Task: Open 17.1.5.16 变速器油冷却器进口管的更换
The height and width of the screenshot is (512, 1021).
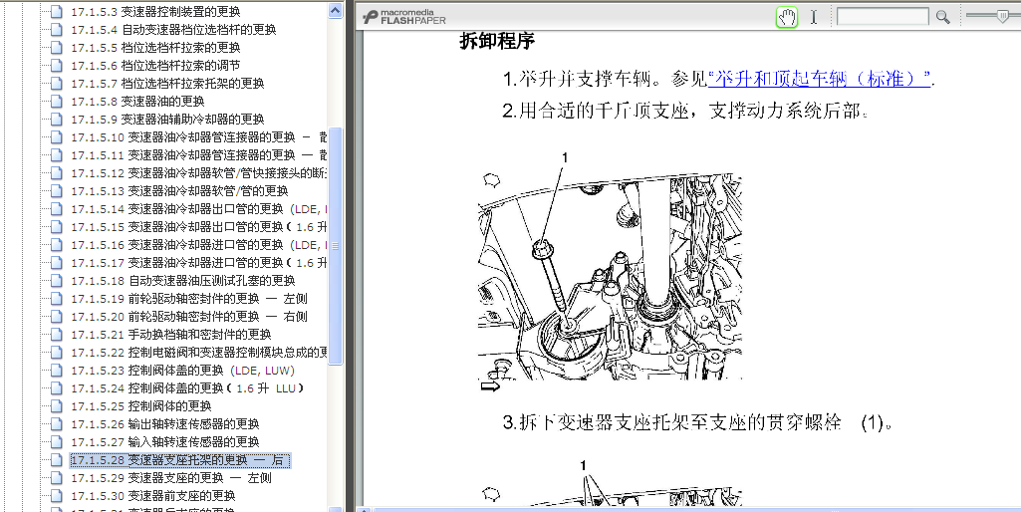Action: [x=198, y=245]
